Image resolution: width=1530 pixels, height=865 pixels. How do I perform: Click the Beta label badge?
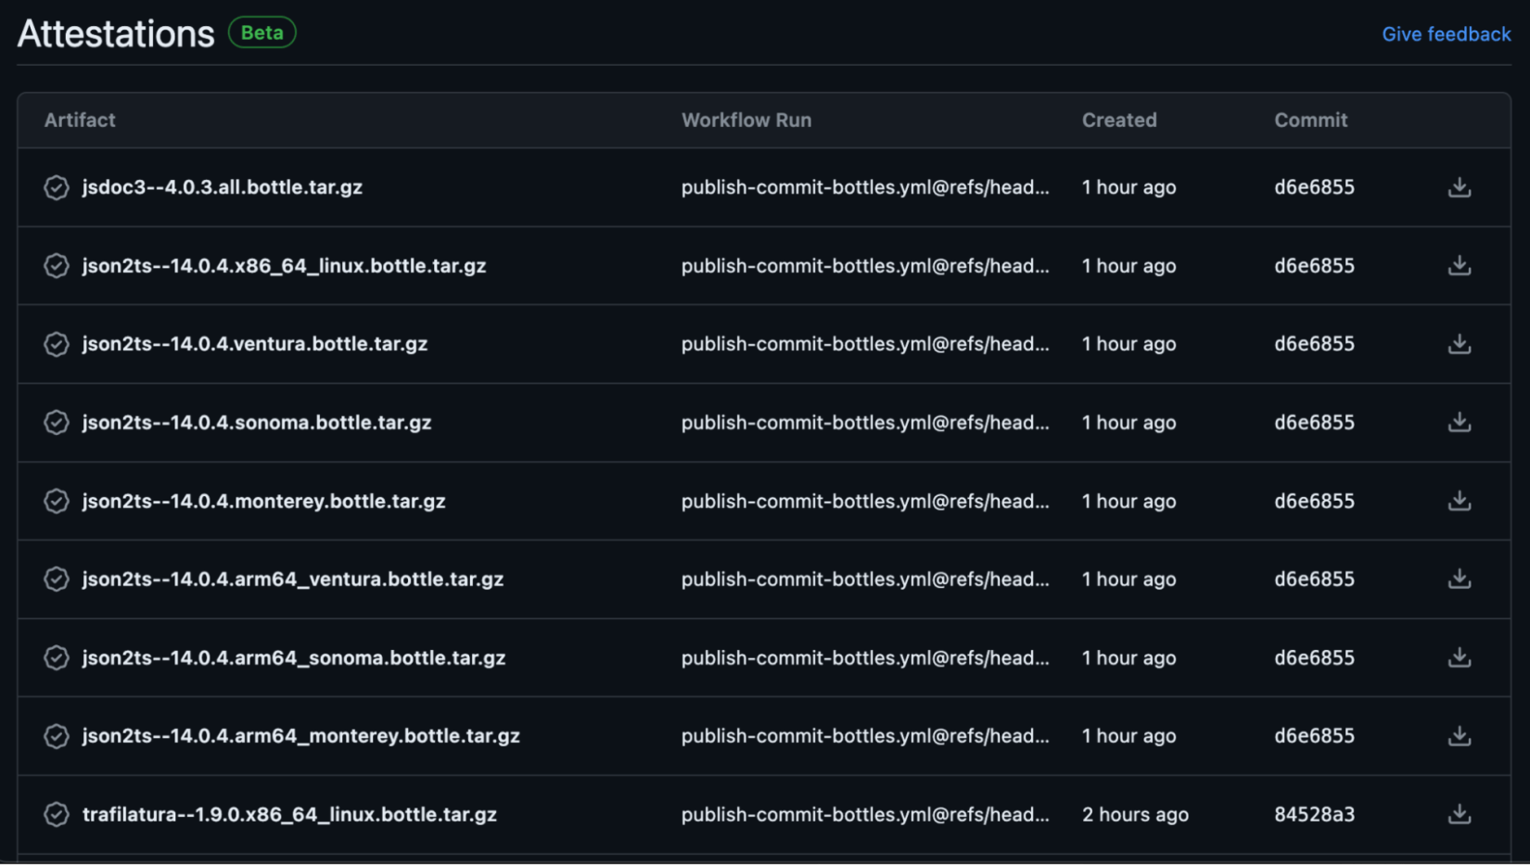tap(262, 32)
